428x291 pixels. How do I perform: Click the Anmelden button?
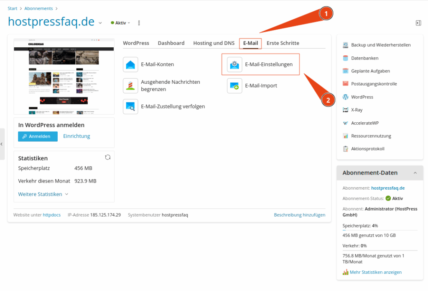point(38,136)
